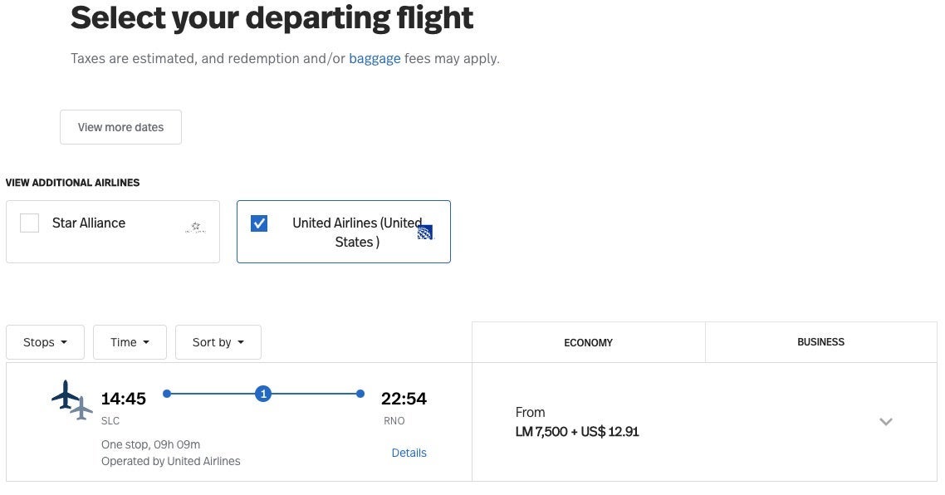The image size is (945, 495).
Task: Click the arrival dot on the route line
Action: tap(360, 394)
